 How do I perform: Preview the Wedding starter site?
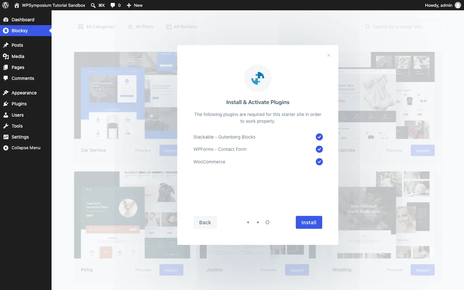[x=394, y=270]
